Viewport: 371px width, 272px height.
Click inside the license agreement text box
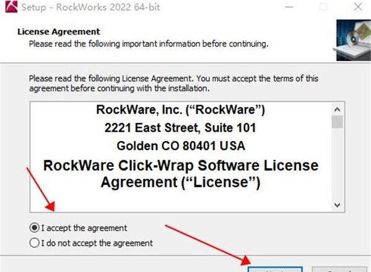pos(181,157)
